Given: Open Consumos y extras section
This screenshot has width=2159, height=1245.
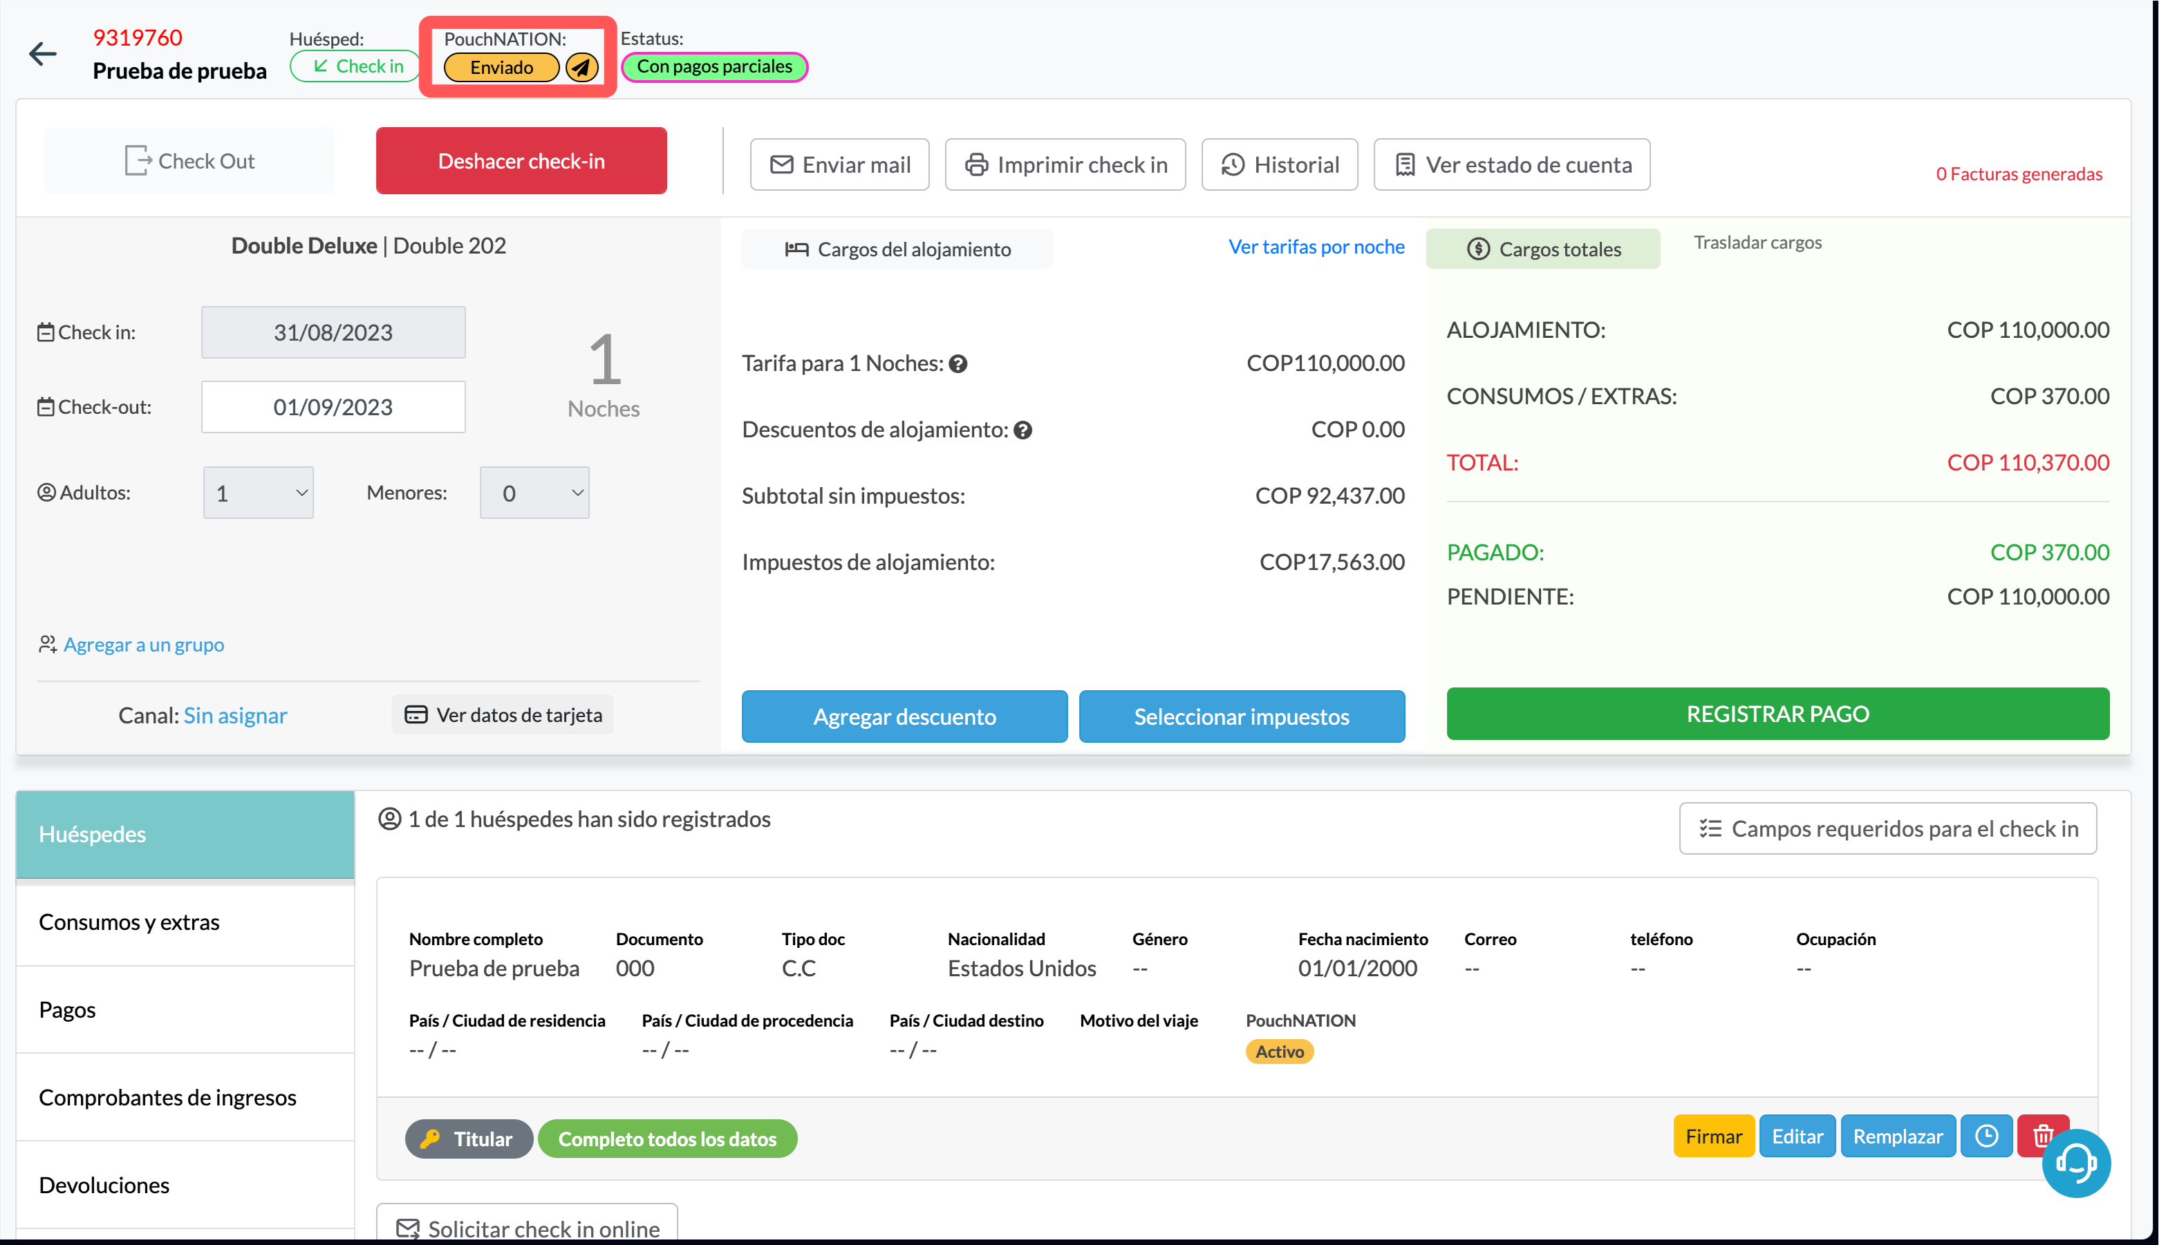Looking at the screenshot, I should pyautogui.click(x=185, y=922).
